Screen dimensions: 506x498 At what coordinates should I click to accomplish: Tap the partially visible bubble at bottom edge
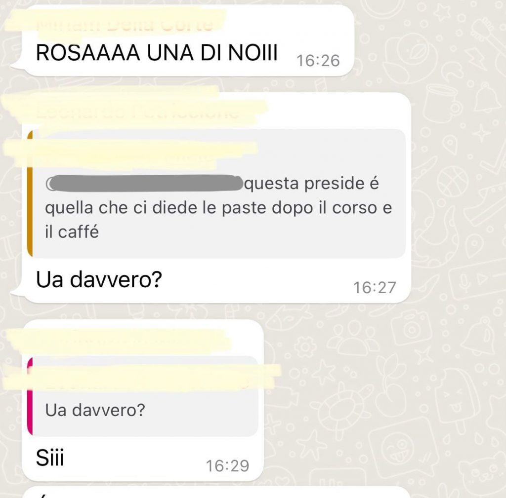216,492
